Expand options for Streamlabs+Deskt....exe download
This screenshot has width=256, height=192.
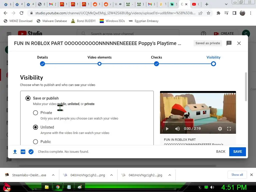[53, 175]
